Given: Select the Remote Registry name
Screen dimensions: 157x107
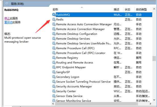Looking at the screenshot, I should click(67, 58).
